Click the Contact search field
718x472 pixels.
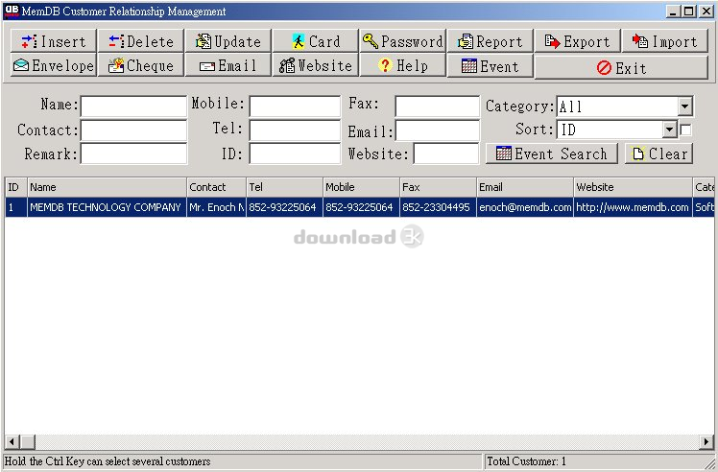(x=133, y=130)
